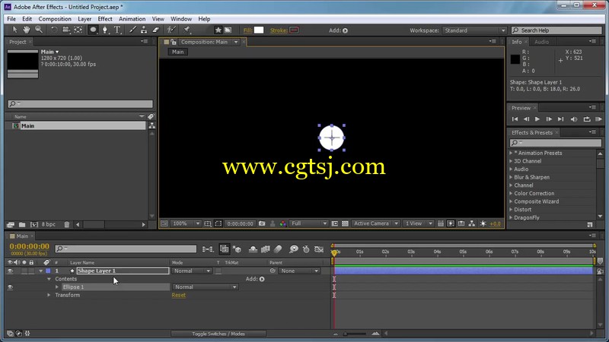Select the Clone Stamp tool
This screenshot has height=342, width=609.
click(x=144, y=30)
